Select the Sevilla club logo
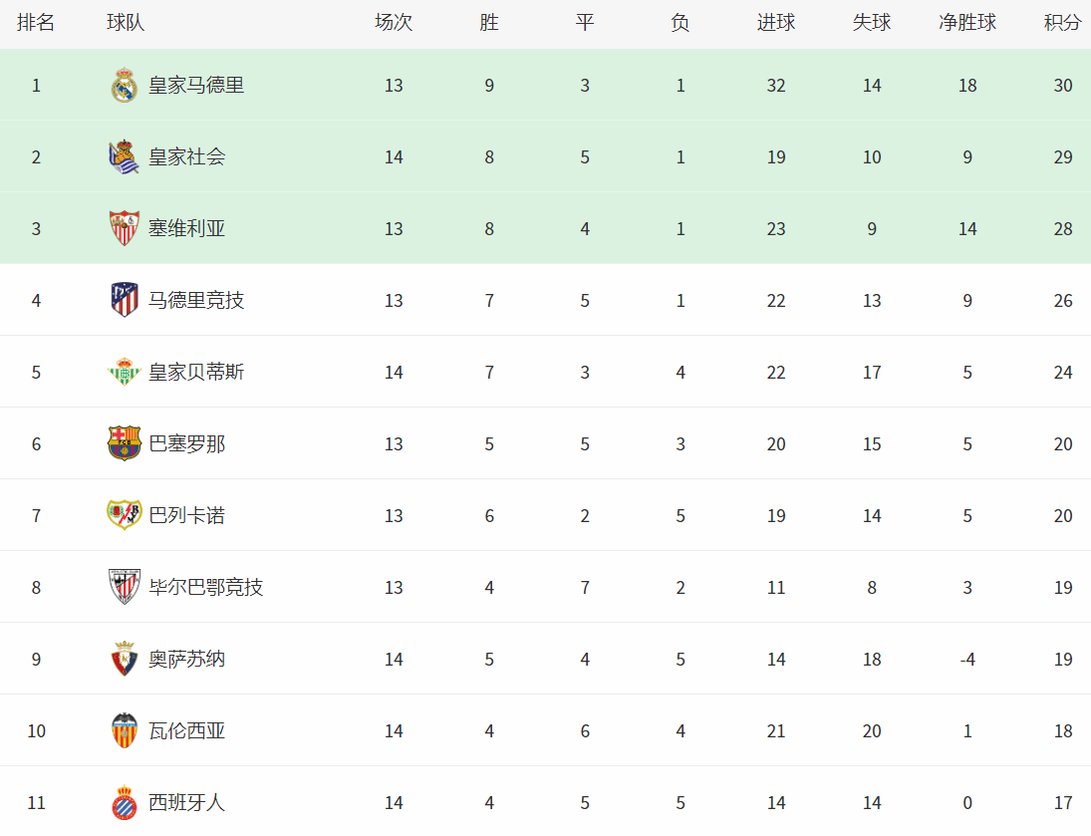This screenshot has height=836, width=1091. pyautogui.click(x=125, y=228)
